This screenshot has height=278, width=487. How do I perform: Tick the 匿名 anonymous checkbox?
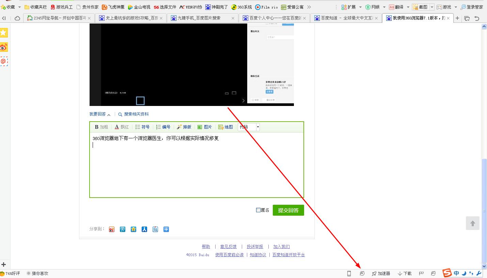(x=258, y=210)
